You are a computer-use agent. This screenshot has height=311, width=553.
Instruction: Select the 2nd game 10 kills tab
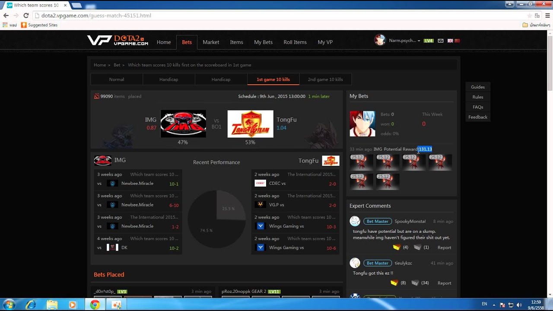(325, 79)
